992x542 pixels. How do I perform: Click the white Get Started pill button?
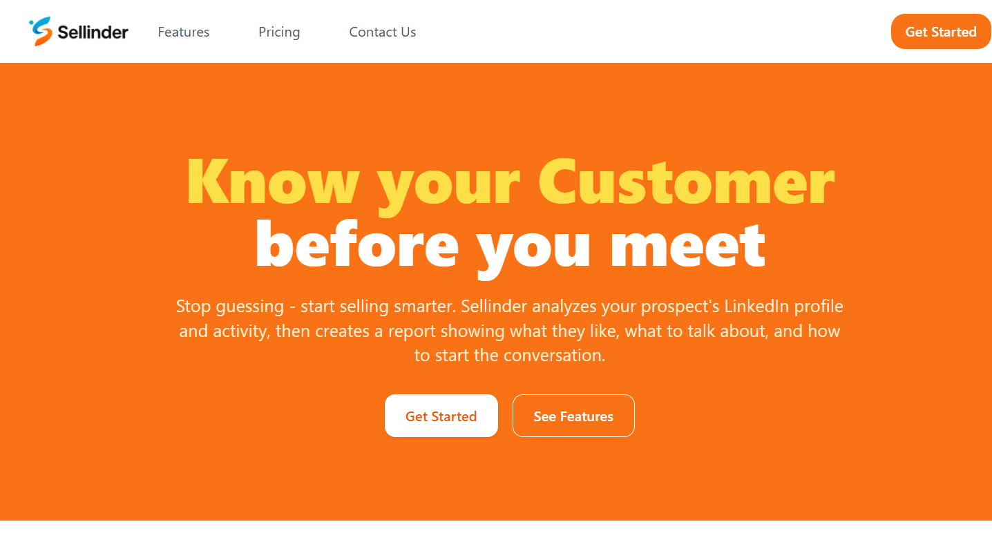pyautogui.click(x=441, y=416)
